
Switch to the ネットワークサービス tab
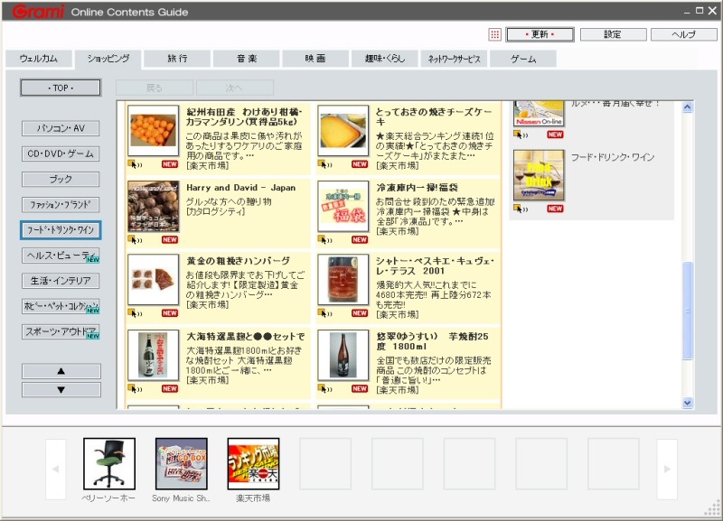tap(455, 59)
